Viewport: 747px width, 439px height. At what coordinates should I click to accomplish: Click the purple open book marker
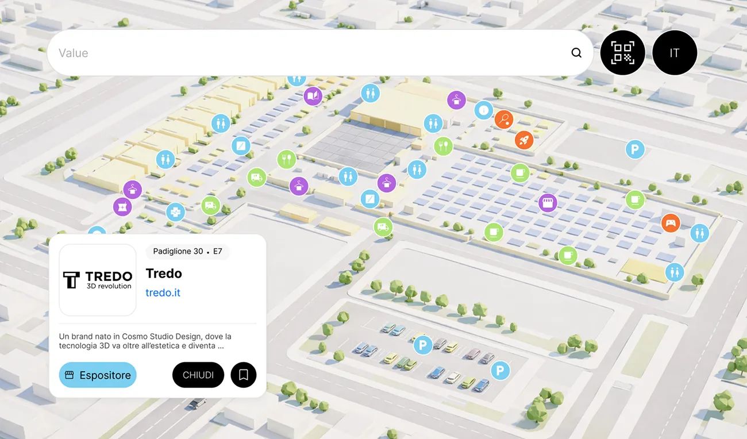[313, 95]
